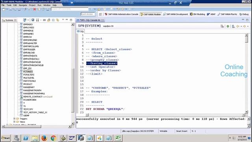Select the FCTSALES table in tree
Image resolution: width=252 pixels, height=142 pixels.
(28, 71)
